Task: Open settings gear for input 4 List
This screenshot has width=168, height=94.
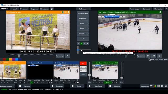Action: click(x=117, y=83)
